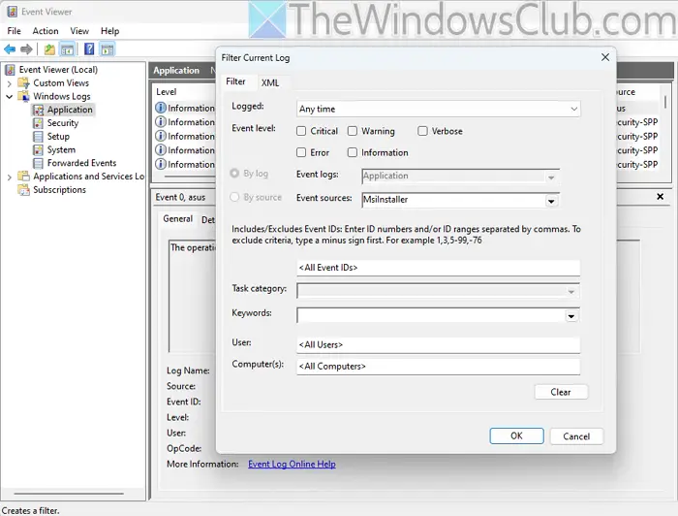Check the Critical event level box
Screen dimensions: 678x516
click(x=301, y=131)
